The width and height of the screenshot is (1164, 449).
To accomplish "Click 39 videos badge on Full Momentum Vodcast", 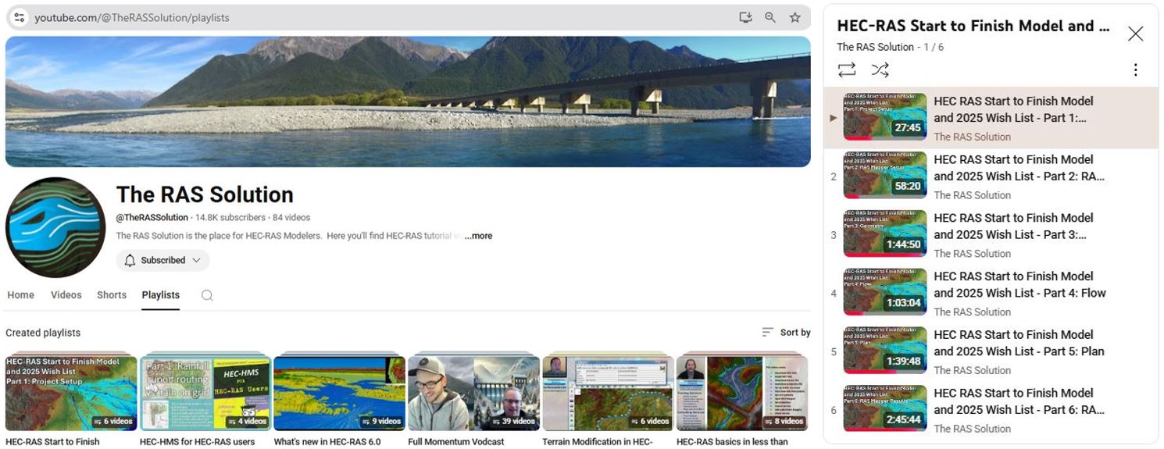I will click(x=513, y=421).
